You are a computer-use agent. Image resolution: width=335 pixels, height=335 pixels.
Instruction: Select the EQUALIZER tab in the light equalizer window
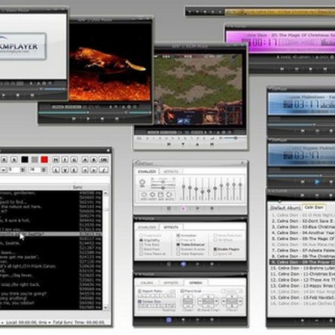(147, 171)
